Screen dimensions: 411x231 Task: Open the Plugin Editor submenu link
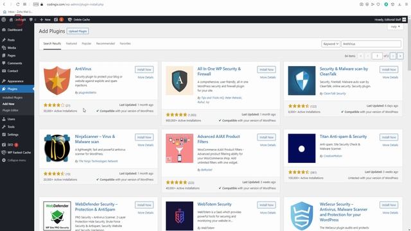(x=10, y=110)
